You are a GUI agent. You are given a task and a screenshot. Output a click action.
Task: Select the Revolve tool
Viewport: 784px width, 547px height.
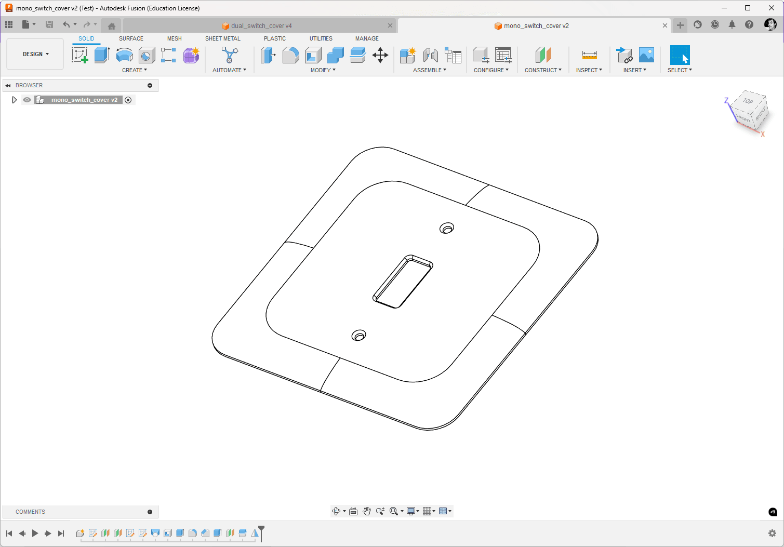[124, 55]
